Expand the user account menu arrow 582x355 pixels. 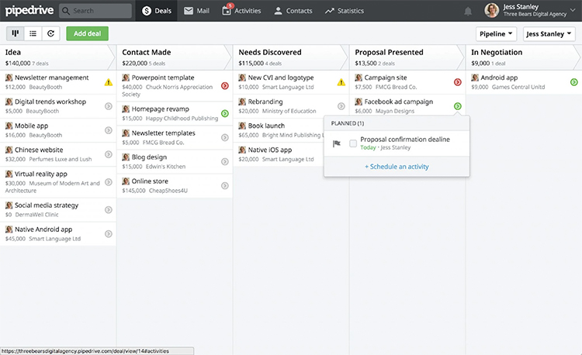(573, 11)
